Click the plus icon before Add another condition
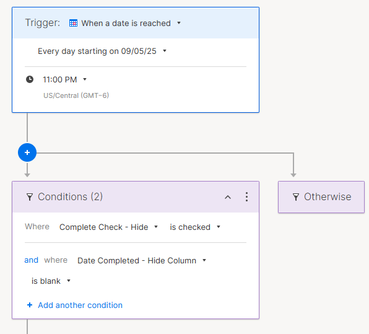369x334 pixels. [x=30, y=305]
